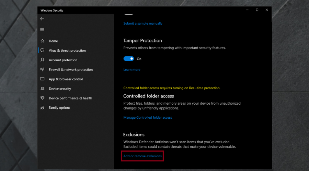309x171 pixels.
Task: Click Learn more under Tamper Protection
Action: 132,70
